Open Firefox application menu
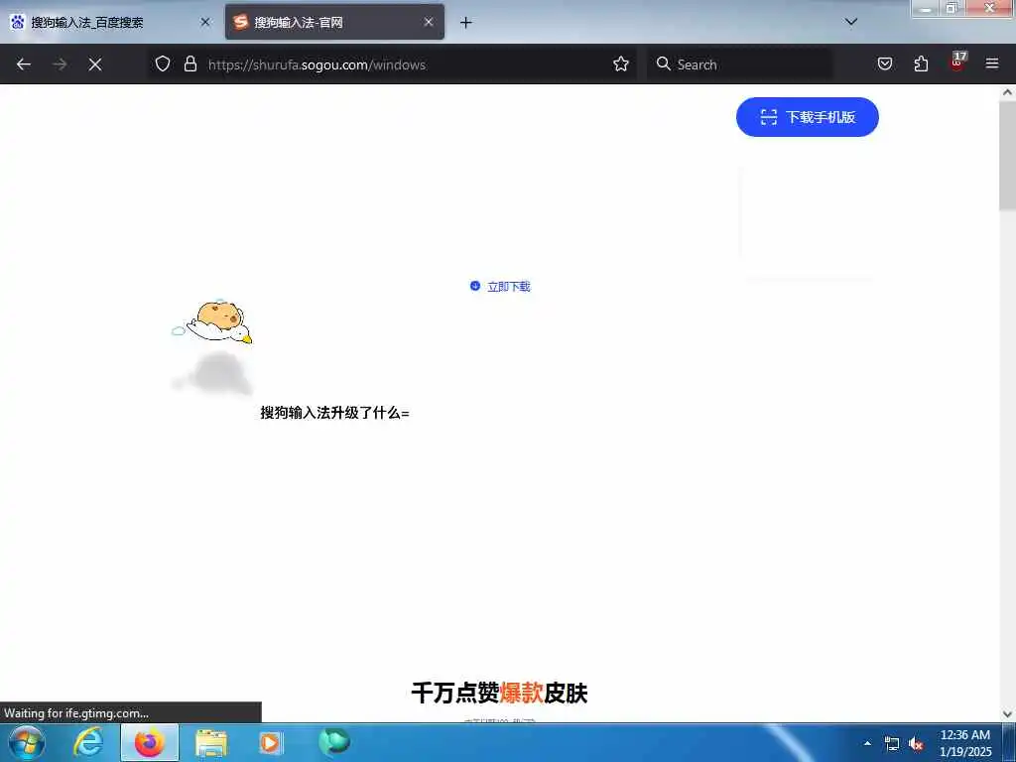 992,63
